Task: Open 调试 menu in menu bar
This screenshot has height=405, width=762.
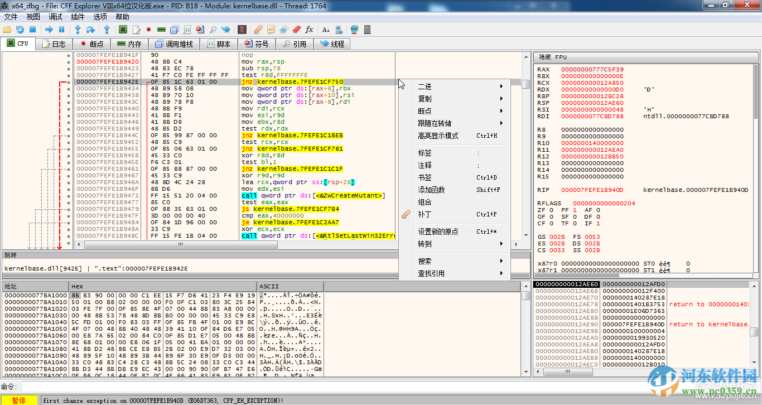Action: tap(56, 17)
